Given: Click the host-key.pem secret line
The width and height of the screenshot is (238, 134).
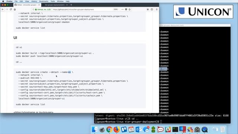Looking at the screenshot, I should click(x=49, y=87).
